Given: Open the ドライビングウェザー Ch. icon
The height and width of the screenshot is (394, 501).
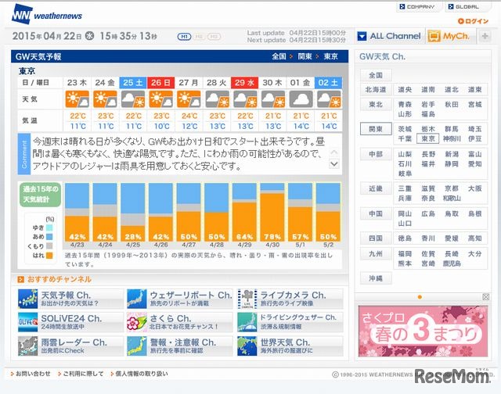Looking at the screenshot, I should click(x=247, y=322).
